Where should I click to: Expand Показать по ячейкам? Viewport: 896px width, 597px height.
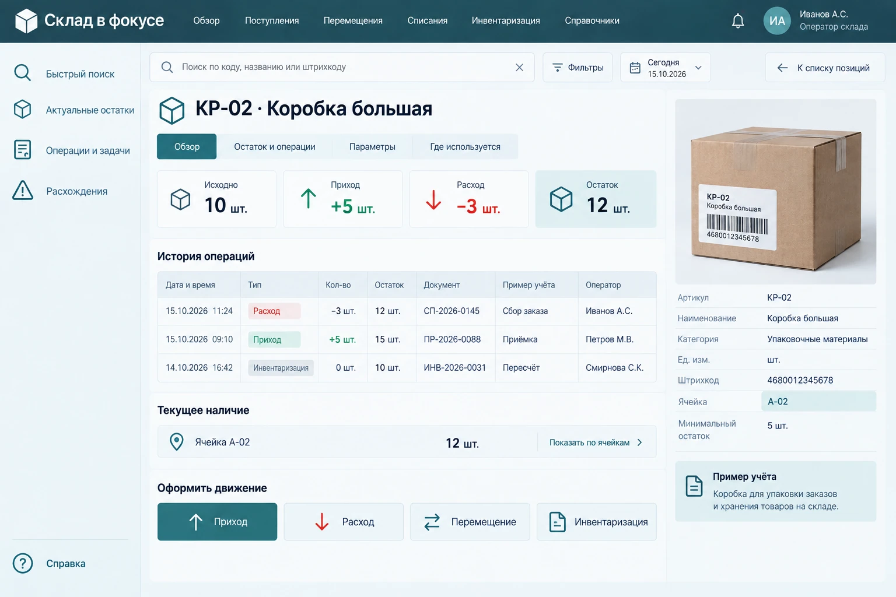[596, 443]
